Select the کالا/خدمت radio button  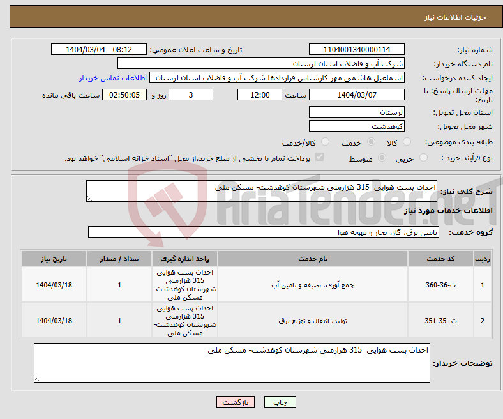(325, 142)
